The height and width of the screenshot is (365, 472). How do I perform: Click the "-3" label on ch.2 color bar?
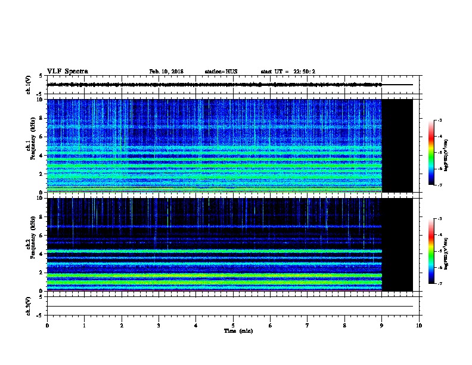point(440,219)
